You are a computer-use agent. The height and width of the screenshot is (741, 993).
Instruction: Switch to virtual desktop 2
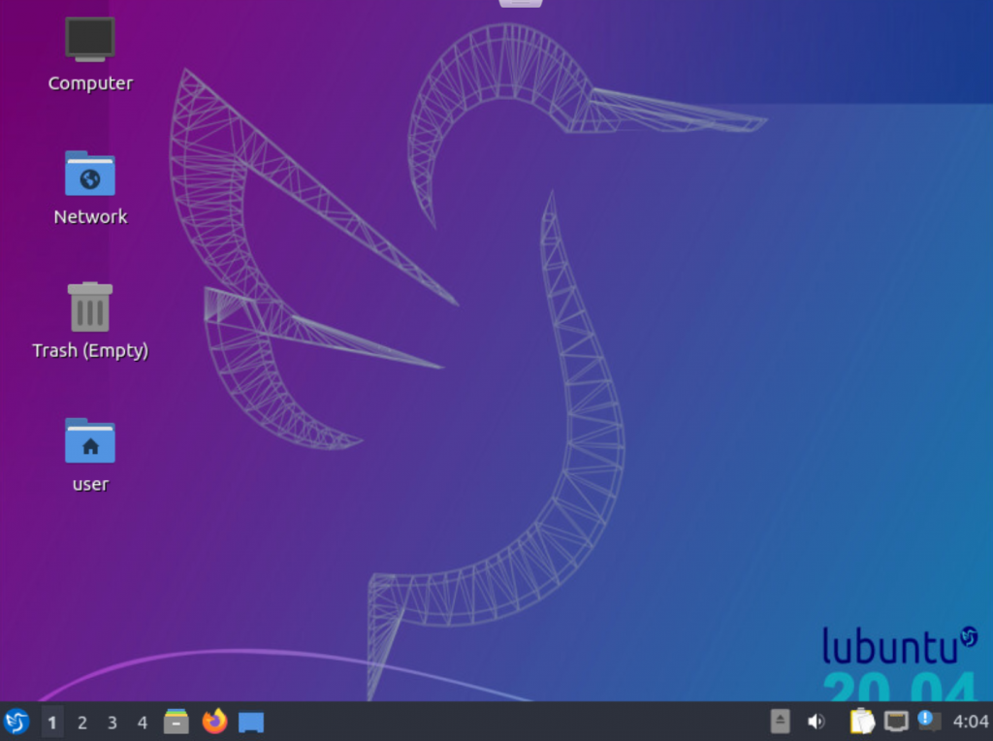82,723
